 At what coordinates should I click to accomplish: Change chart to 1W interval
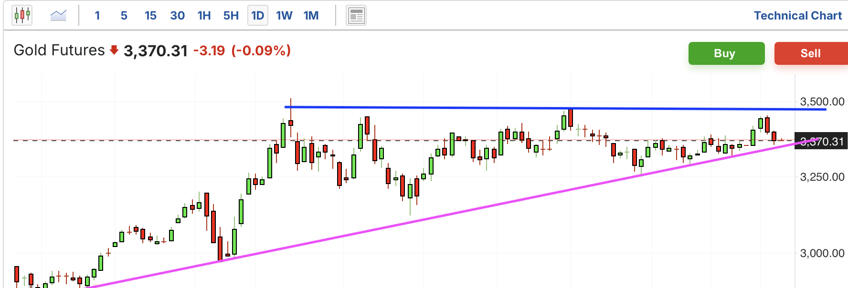click(284, 16)
